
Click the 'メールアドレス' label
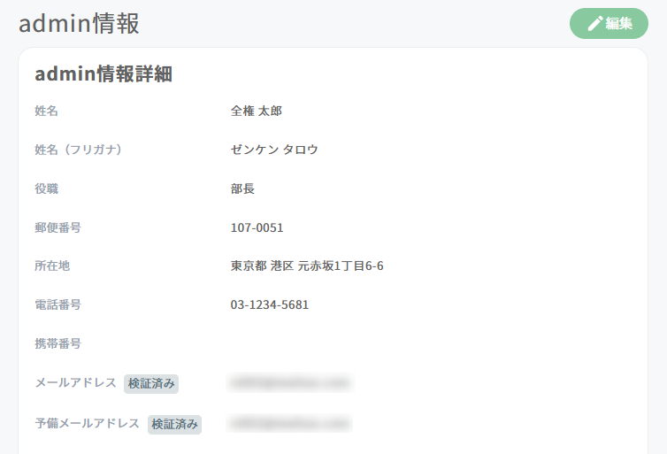[76, 382]
